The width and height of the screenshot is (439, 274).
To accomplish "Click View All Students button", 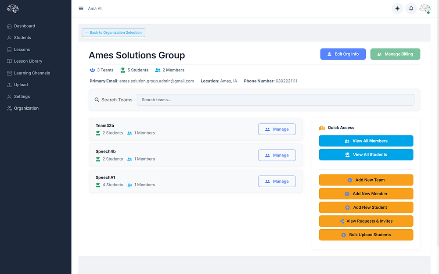I will pos(366,155).
